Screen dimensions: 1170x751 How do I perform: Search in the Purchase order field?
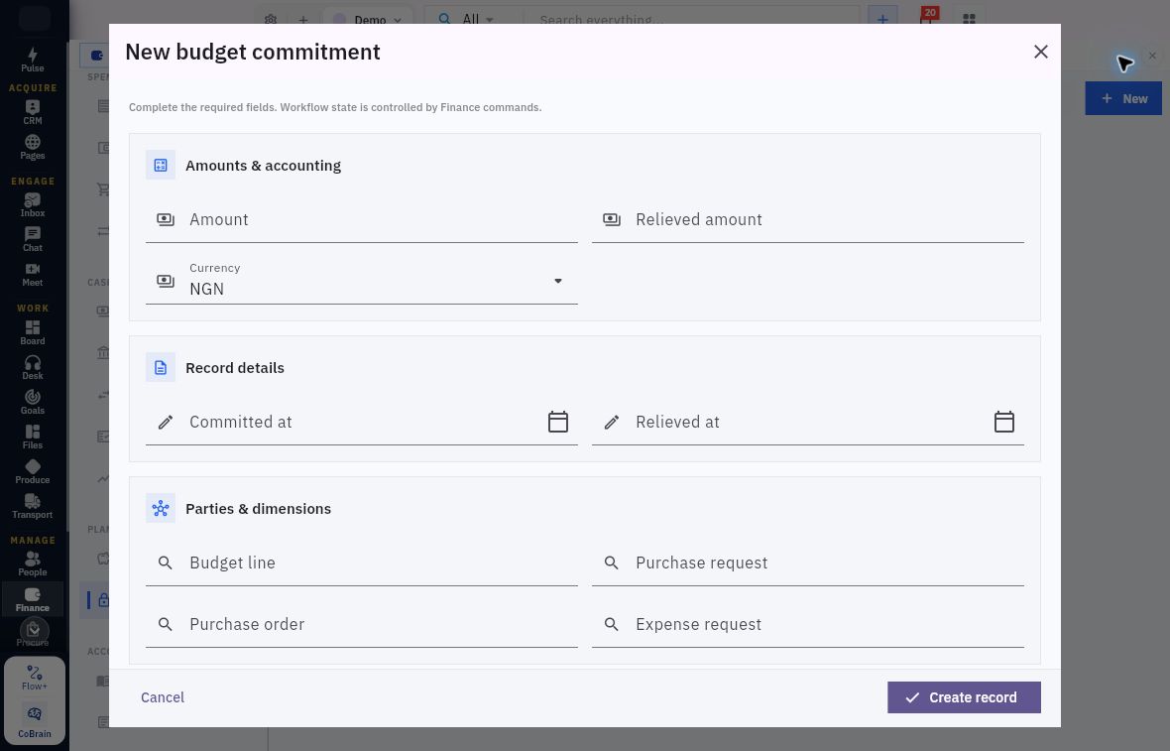coord(361,624)
